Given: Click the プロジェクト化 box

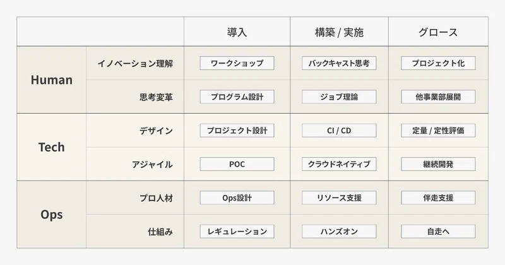Looking at the screenshot, I should coord(438,63).
